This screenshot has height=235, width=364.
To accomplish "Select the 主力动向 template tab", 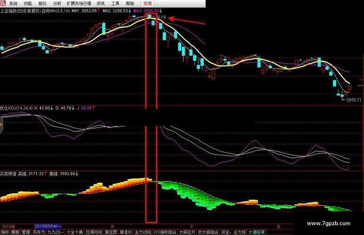I will 143,232.
